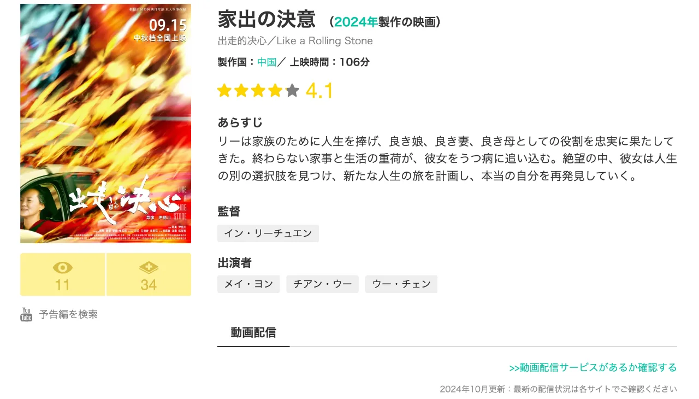Select director tag イン・リーチュエン
This screenshot has height=399, width=699.
click(268, 233)
